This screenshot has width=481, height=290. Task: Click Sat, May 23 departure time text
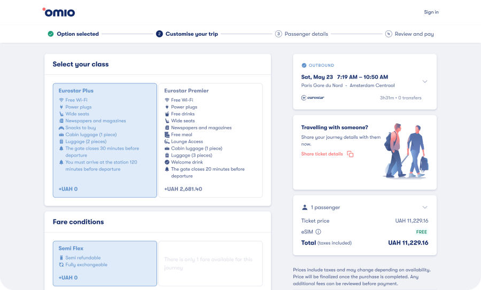(x=345, y=77)
